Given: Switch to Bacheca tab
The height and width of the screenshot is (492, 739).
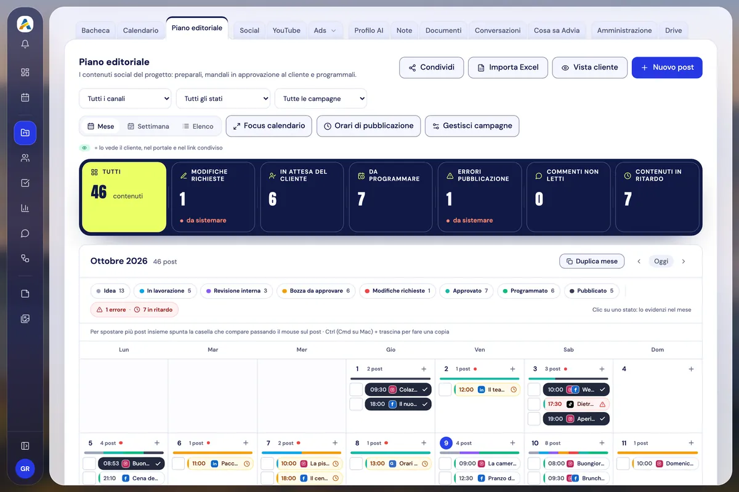Looking at the screenshot, I should point(95,30).
